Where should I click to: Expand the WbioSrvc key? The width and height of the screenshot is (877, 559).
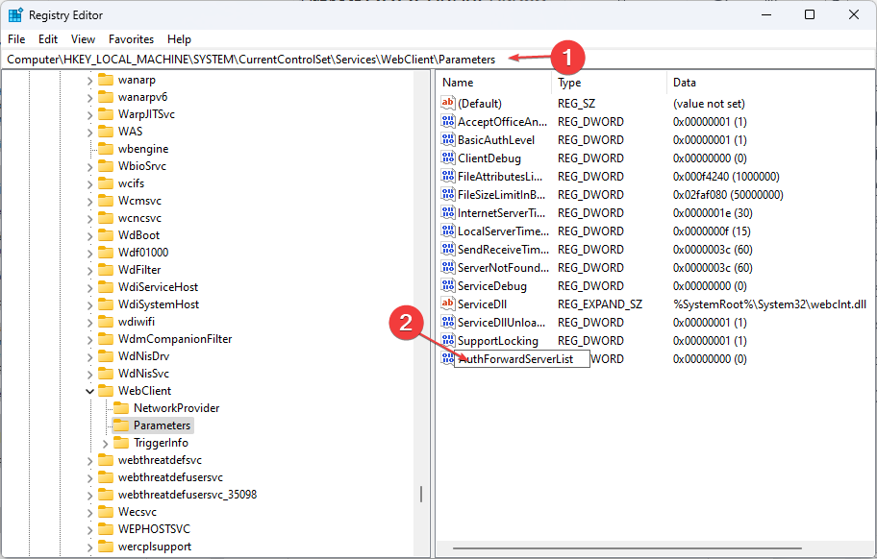89,166
